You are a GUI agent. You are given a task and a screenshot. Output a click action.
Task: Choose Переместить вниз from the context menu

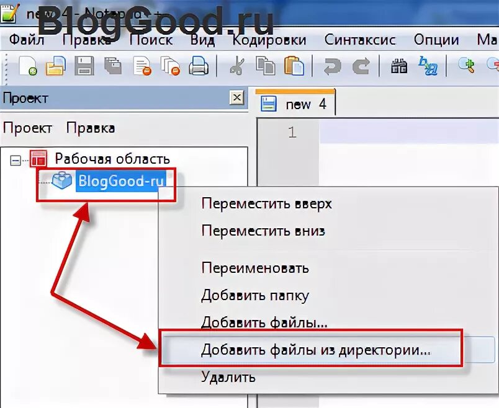(x=328, y=231)
